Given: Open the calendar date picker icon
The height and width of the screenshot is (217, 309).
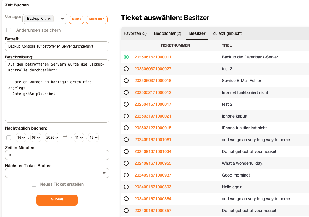Looking at the screenshot, I should [x=65, y=138].
